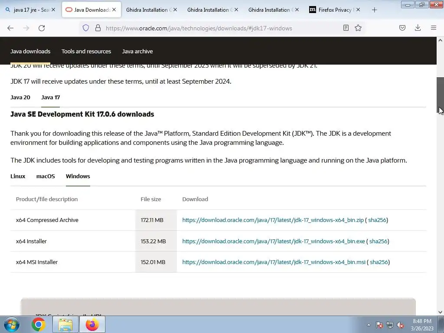This screenshot has height=333, width=444.
Task: Open the Java downloads nav item
Action: (30, 51)
